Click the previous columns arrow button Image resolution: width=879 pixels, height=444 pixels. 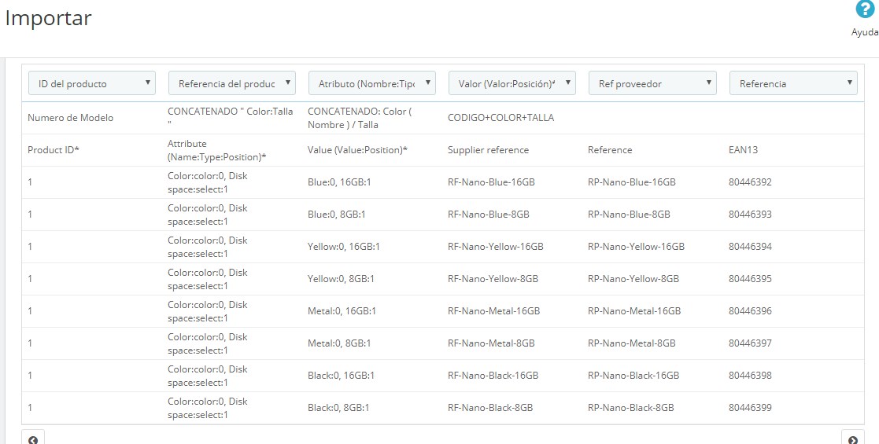pyautogui.click(x=33, y=438)
